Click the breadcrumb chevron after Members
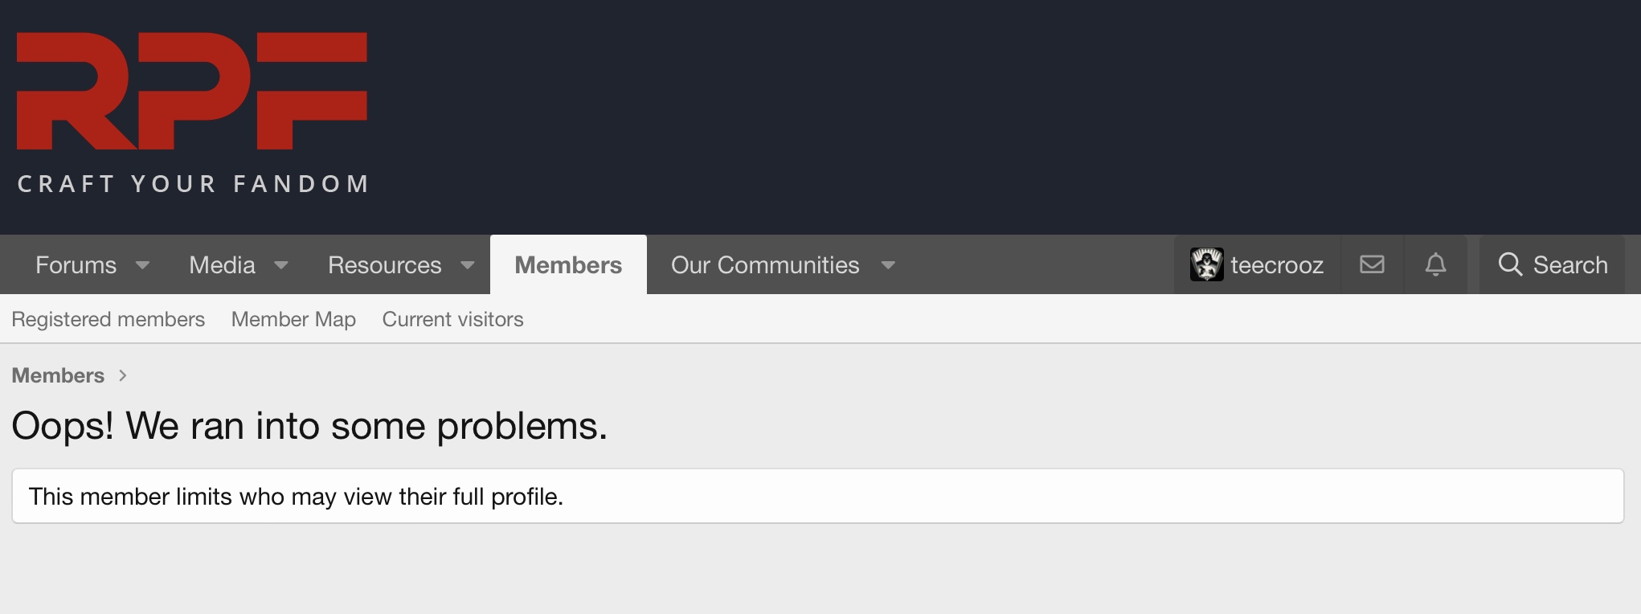 [x=123, y=375]
